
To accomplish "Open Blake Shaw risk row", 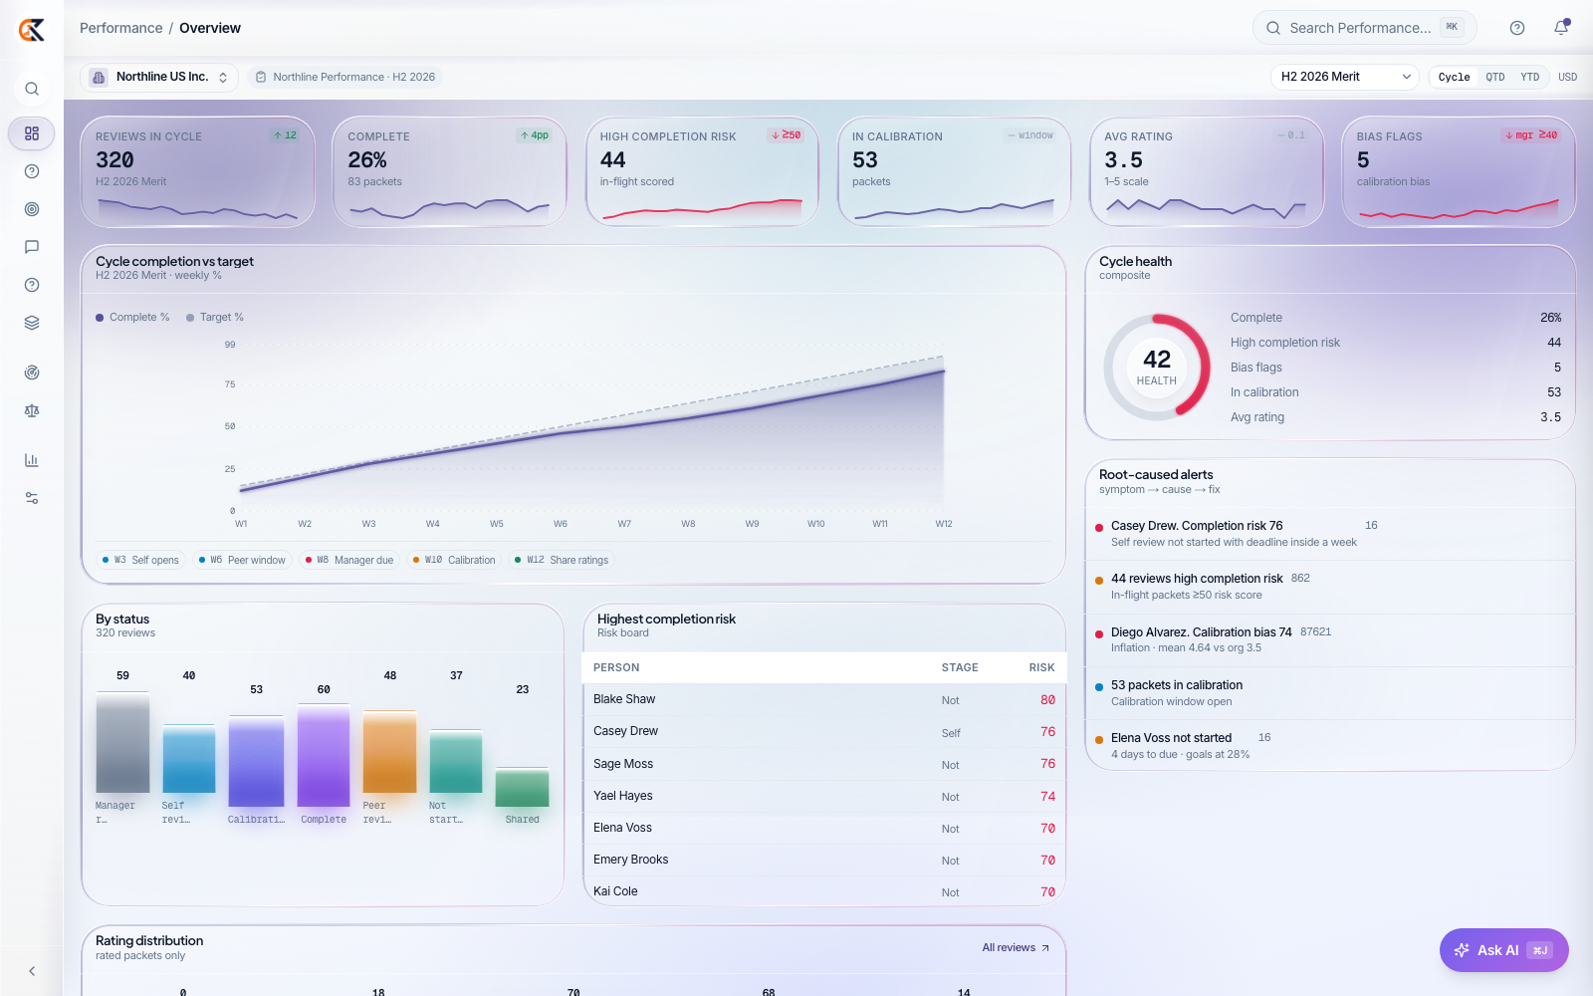I will point(824,699).
